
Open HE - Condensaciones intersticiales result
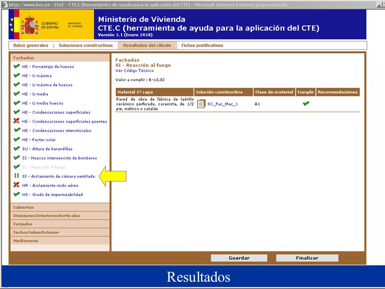tap(57, 130)
